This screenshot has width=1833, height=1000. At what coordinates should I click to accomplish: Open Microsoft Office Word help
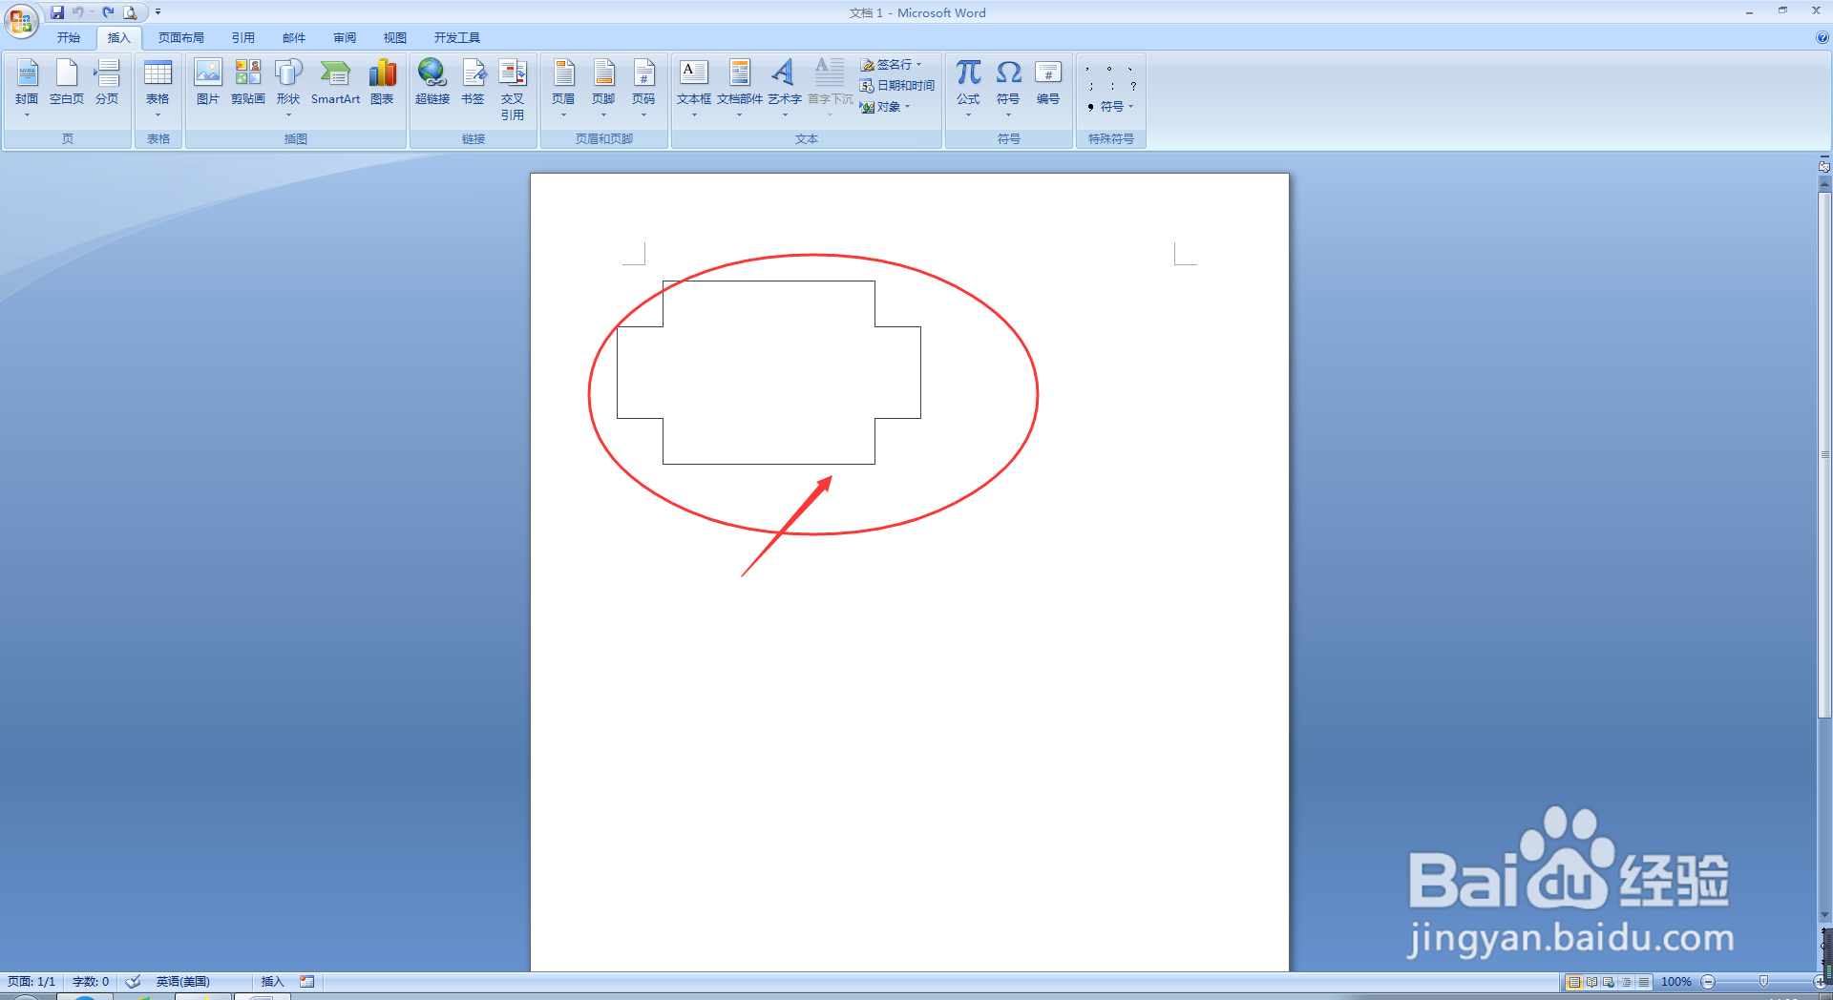tap(1822, 38)
